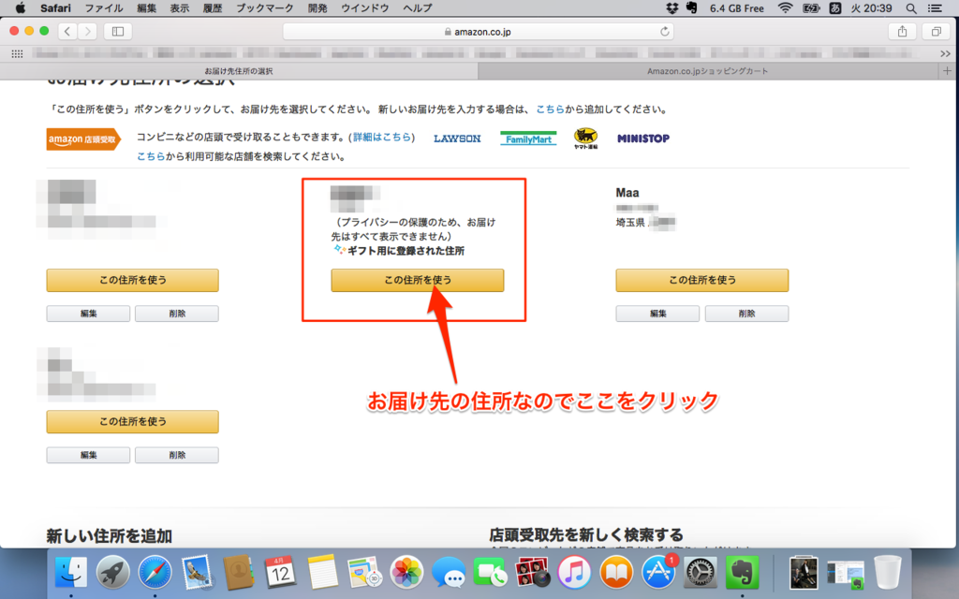Screen dimensions: 959x599
Task: Click the amazon.co.jp address bar
Action: pos(478,31)
